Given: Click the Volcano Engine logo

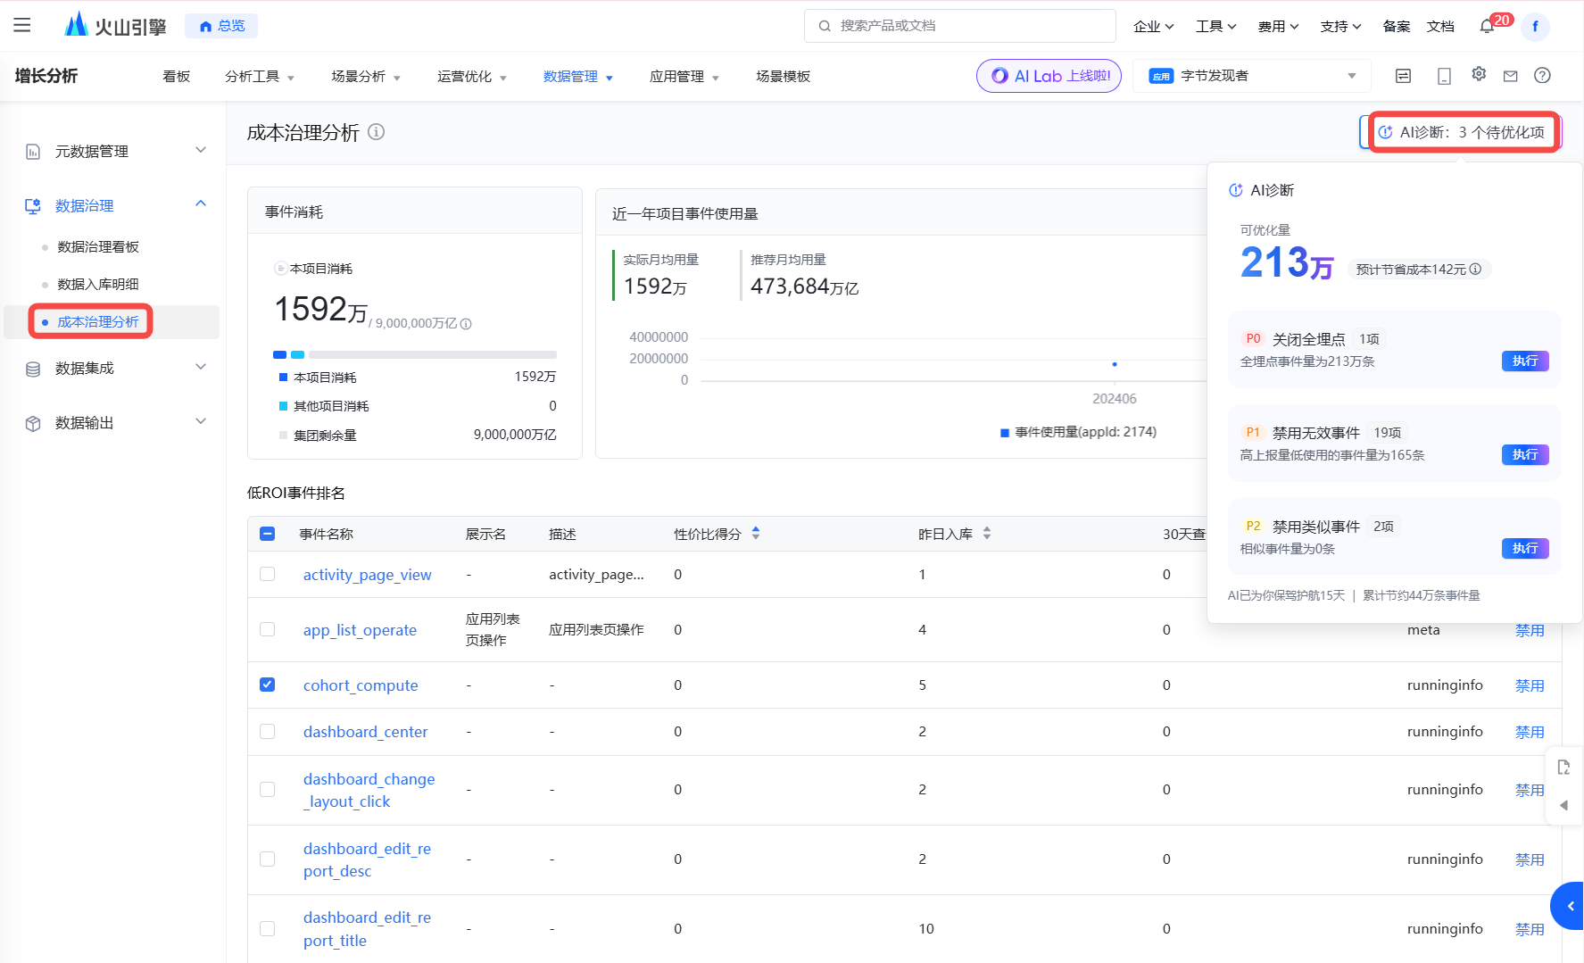Looking at the screenshot, I should point(115,25).
